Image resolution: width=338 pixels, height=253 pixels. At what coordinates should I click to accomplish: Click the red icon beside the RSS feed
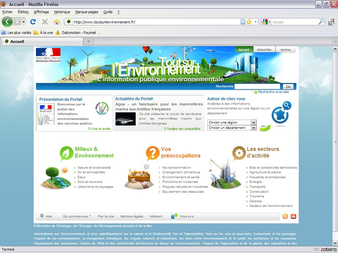pyautogui.click(x=293, y=216)
